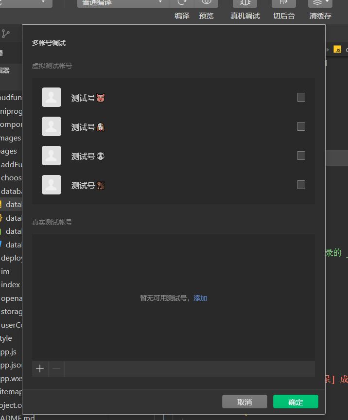
Task: Click the minus icon to remove test account
Action: (56, 368)
